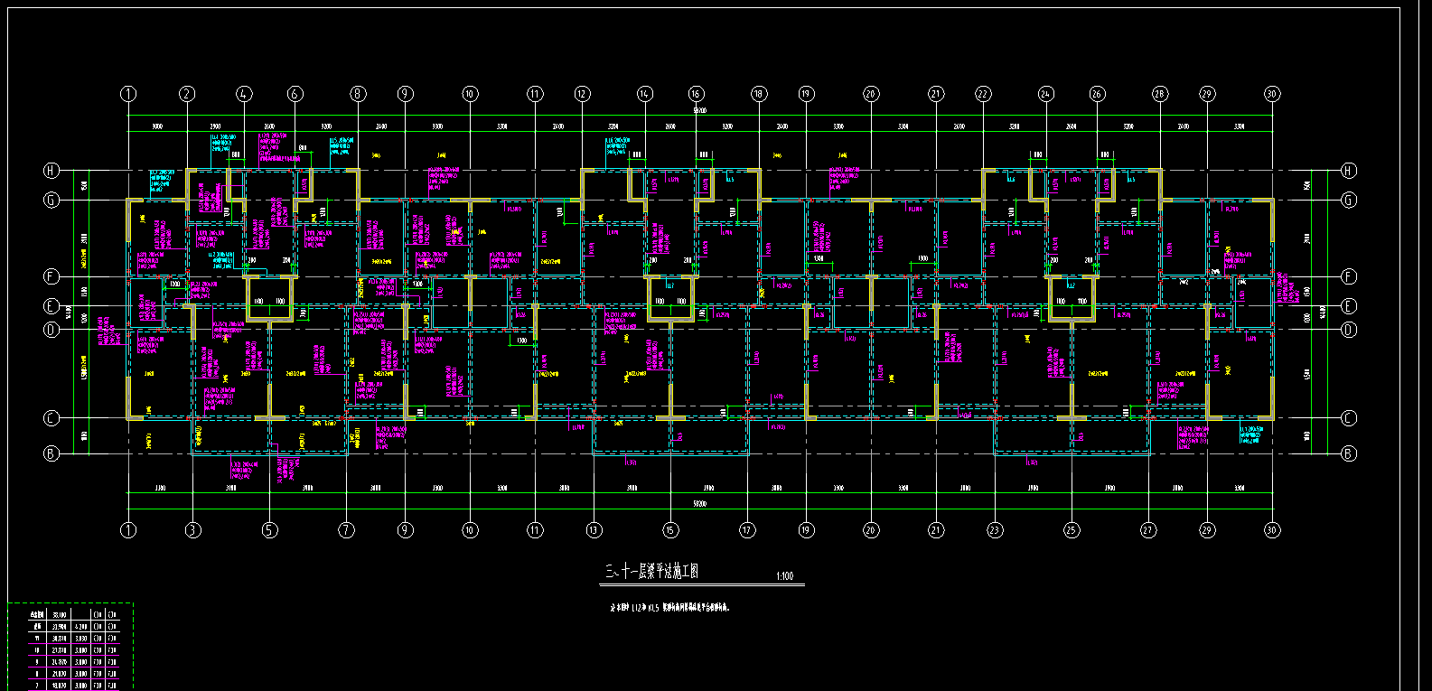Click axis bubble F on the right side
The width and height of the screenshot is (1432, 691).
1349,276
